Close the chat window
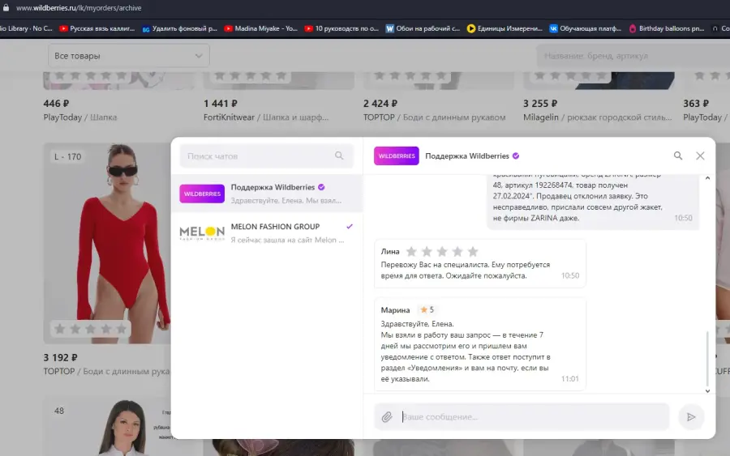Screen dimensions: 730x456 click(700, 156)
